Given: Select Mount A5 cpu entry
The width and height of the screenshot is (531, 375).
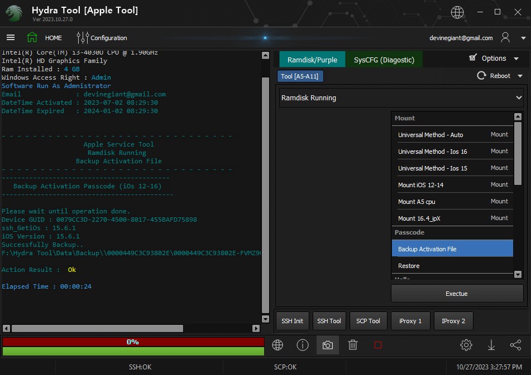Looking at the screenshot, I should 452,202.
